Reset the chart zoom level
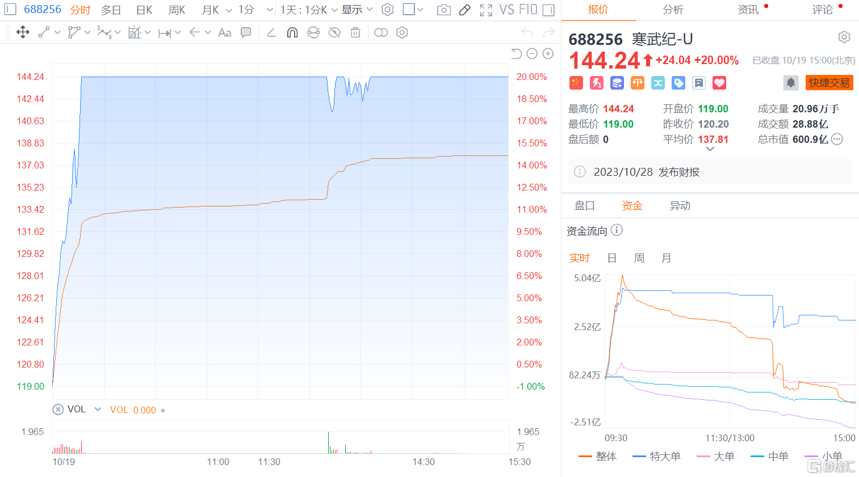Screen dimensions: 859x477 click(516, 53)
